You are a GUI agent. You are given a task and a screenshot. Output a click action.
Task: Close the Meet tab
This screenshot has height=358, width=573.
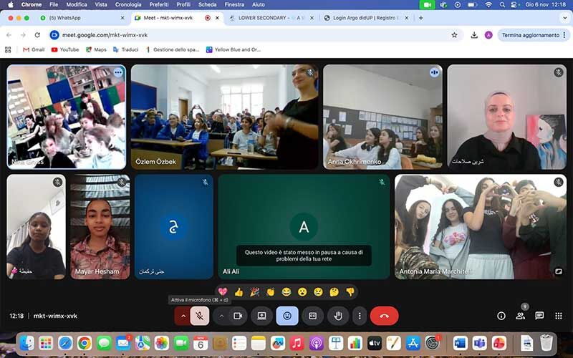click(218, 18)
